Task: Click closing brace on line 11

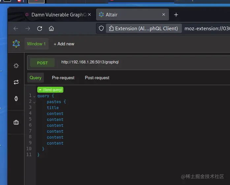Action: pyautogui.click(x=38, y=154)
